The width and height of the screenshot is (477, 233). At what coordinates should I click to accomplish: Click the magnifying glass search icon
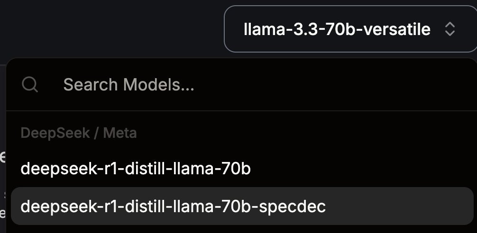pos(30,85)
